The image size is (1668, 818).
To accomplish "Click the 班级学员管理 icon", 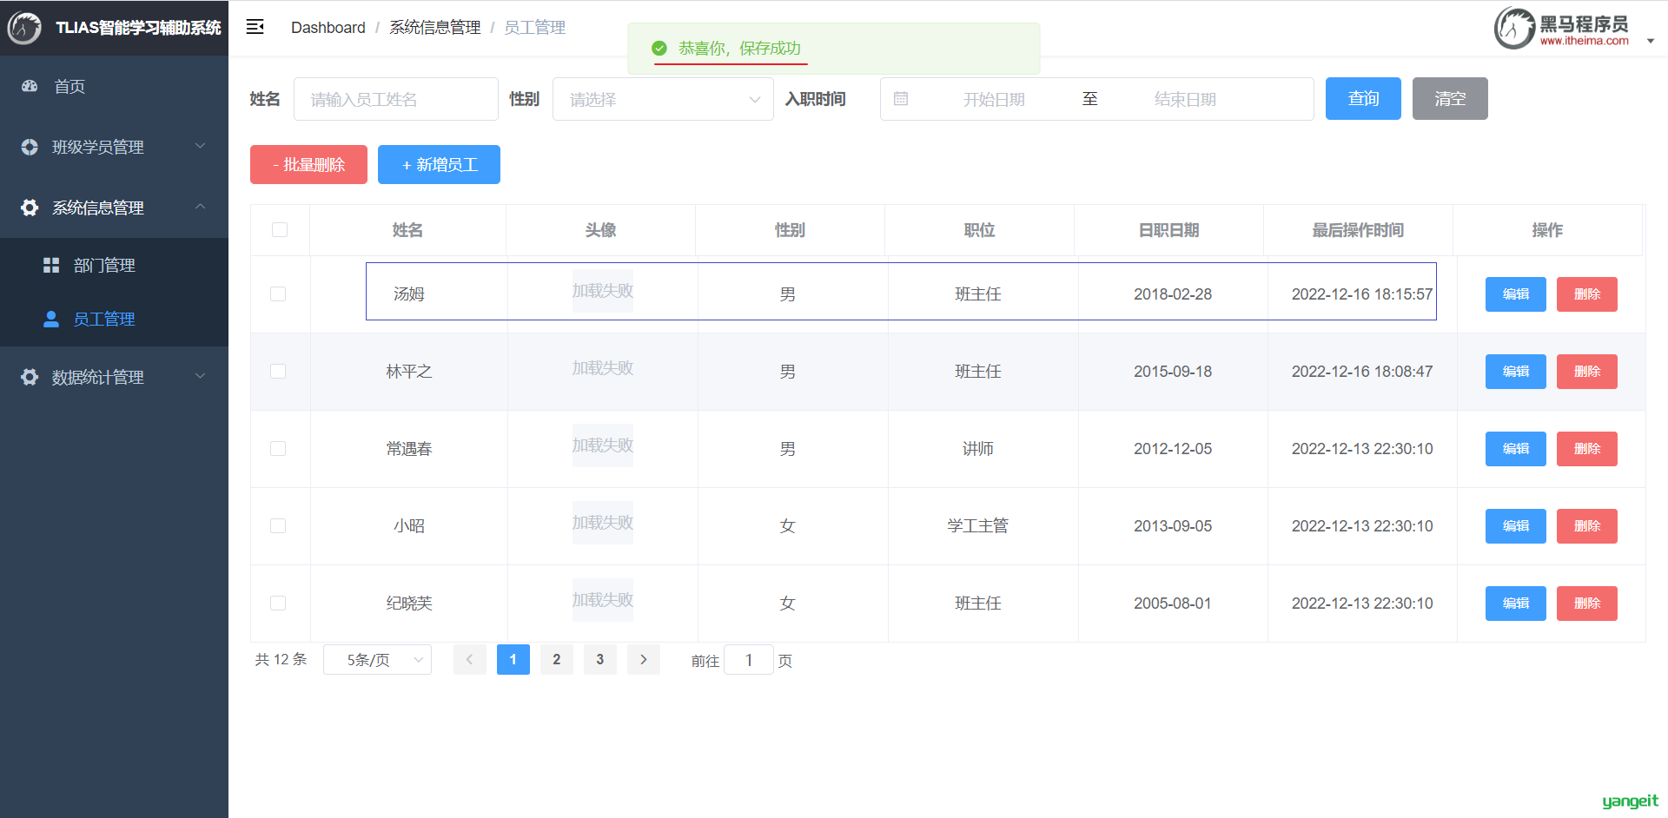I will point(30,147).
